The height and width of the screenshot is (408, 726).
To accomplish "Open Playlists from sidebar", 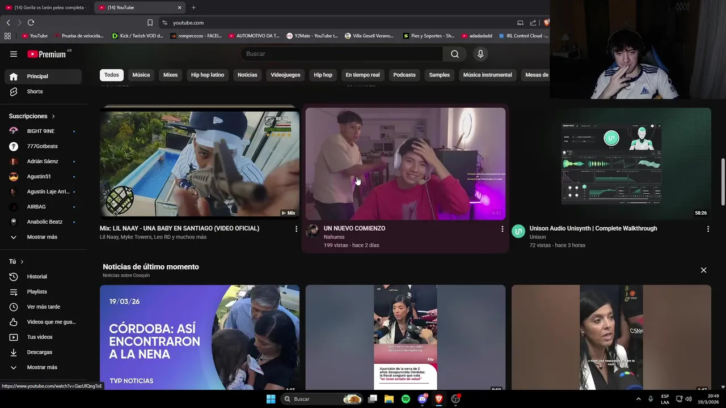I will click(43, 292).
